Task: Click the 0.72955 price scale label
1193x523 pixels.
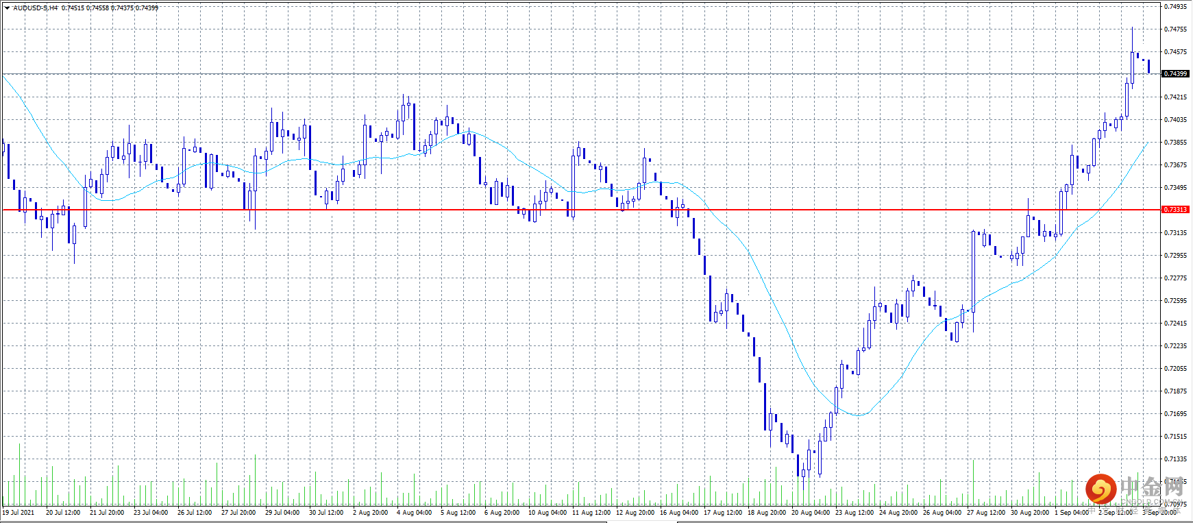Action: (x=1176, y=256)
